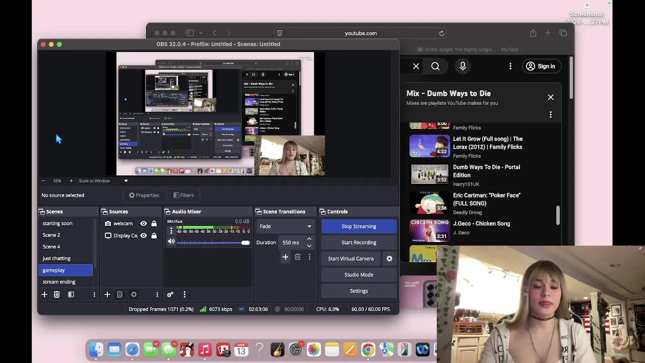Open Music app from the Dock
Screen dimensions: 645x363
point(205,349)
